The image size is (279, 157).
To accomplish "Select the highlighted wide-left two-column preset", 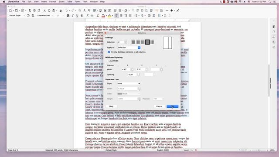I will pyautogui.click(x=147, y=42).
